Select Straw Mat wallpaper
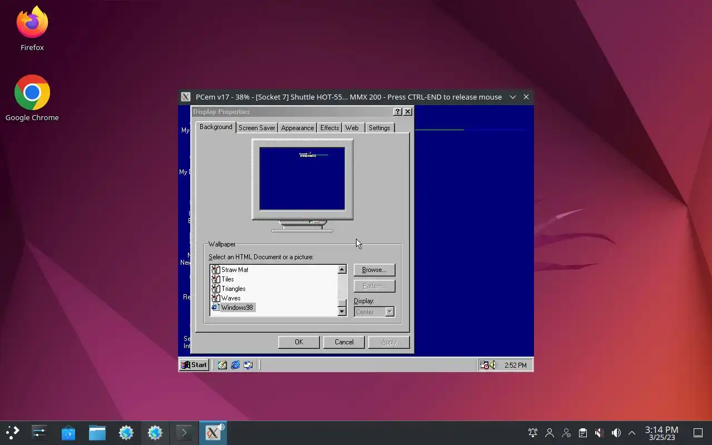 (235, 270)
